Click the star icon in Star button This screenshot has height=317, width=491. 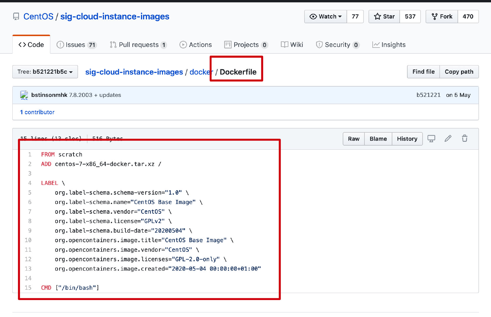point(378,16)
